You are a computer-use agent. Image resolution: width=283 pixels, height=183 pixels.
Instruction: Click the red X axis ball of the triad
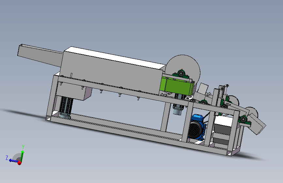coord(20,163)
